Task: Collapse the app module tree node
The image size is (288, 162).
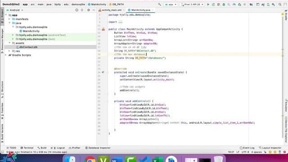Action: [6, 15]
